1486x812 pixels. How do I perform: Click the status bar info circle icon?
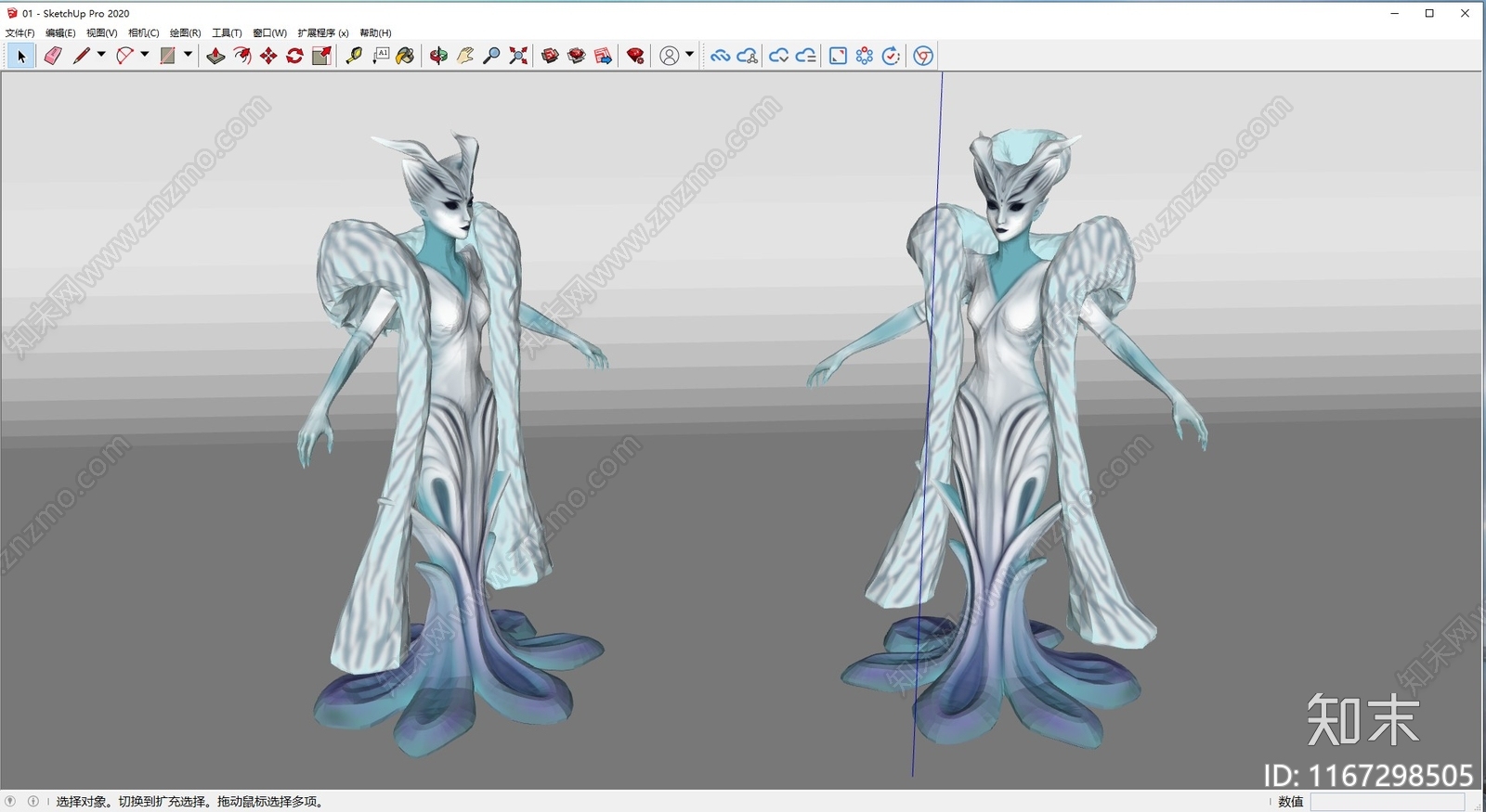[x=33, y=801]
